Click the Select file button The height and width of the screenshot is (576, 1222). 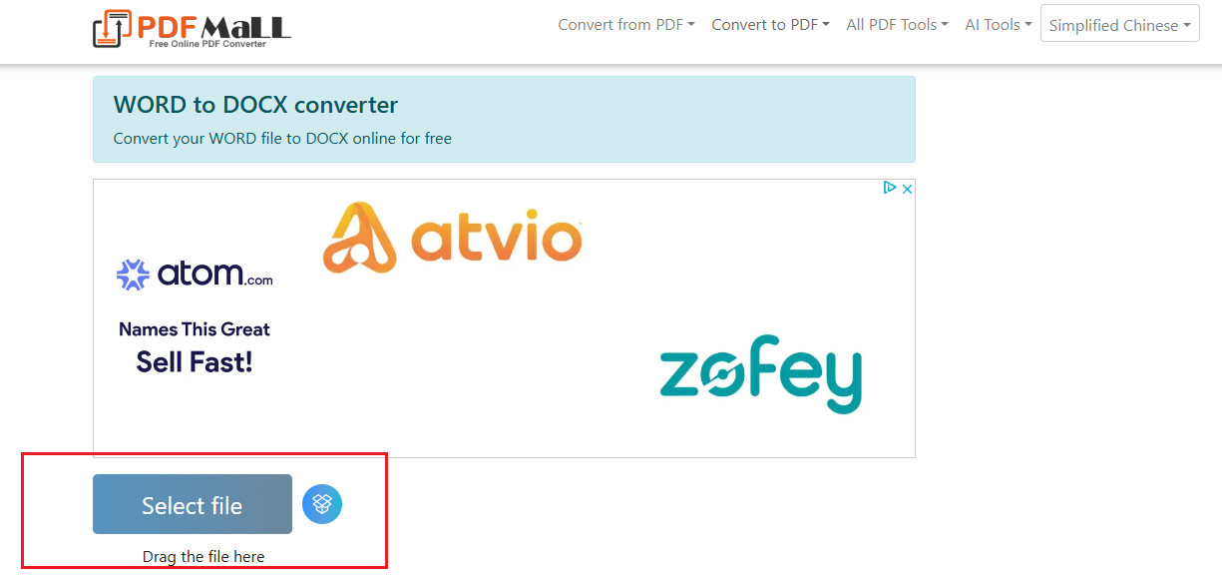click(193, 504)
